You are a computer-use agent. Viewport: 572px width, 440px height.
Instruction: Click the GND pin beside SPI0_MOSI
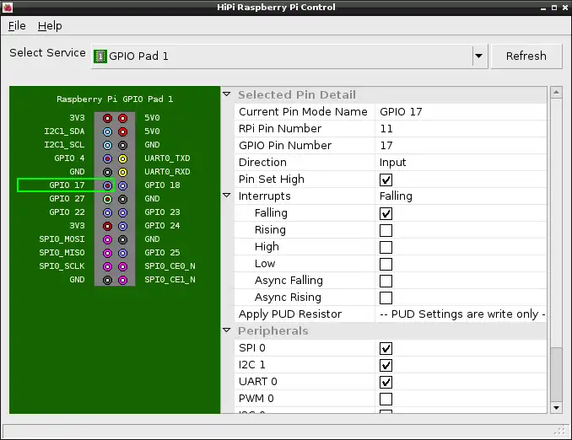click(123, 239)
